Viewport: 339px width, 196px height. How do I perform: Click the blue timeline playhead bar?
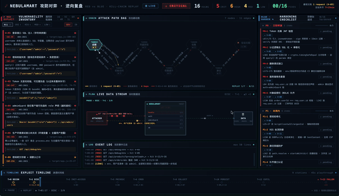[40, 182]
